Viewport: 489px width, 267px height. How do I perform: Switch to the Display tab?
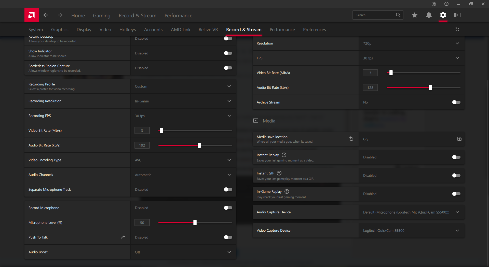coord(84,30)
